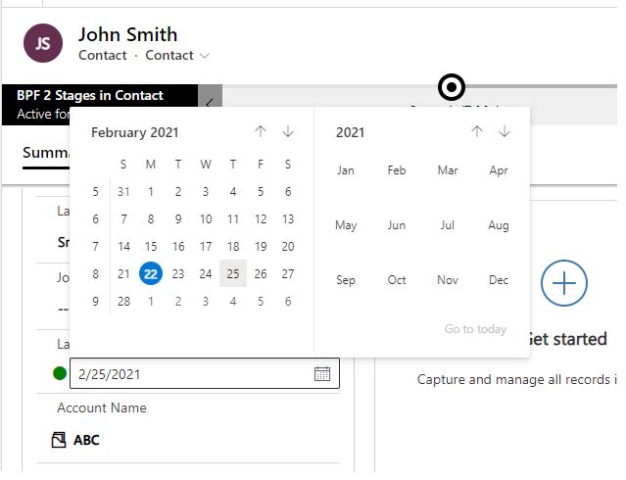The image size is (626, 480).
Task: Pick February 9 in the calendar
Action: [178, 219]
